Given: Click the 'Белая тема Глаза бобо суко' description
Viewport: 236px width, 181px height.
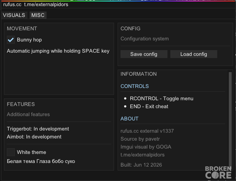Looking at the screenshot, I should [41, 161].
